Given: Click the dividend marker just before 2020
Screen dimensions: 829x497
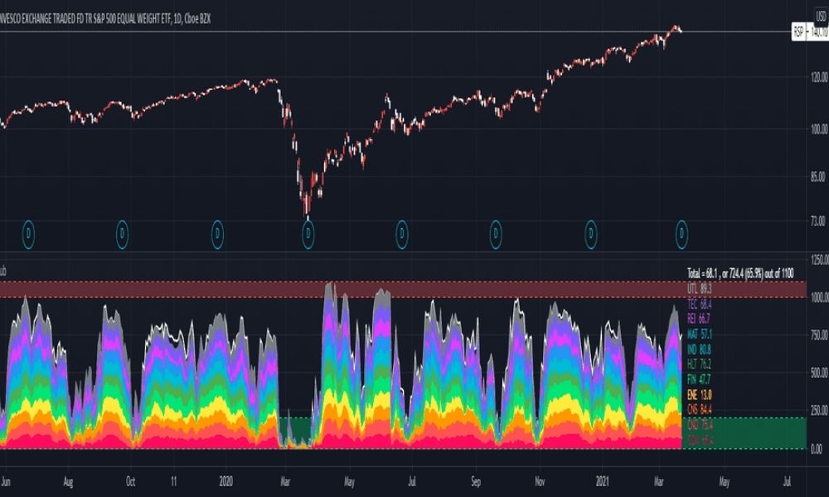Looking at the screenshot, I should (217, 234).
